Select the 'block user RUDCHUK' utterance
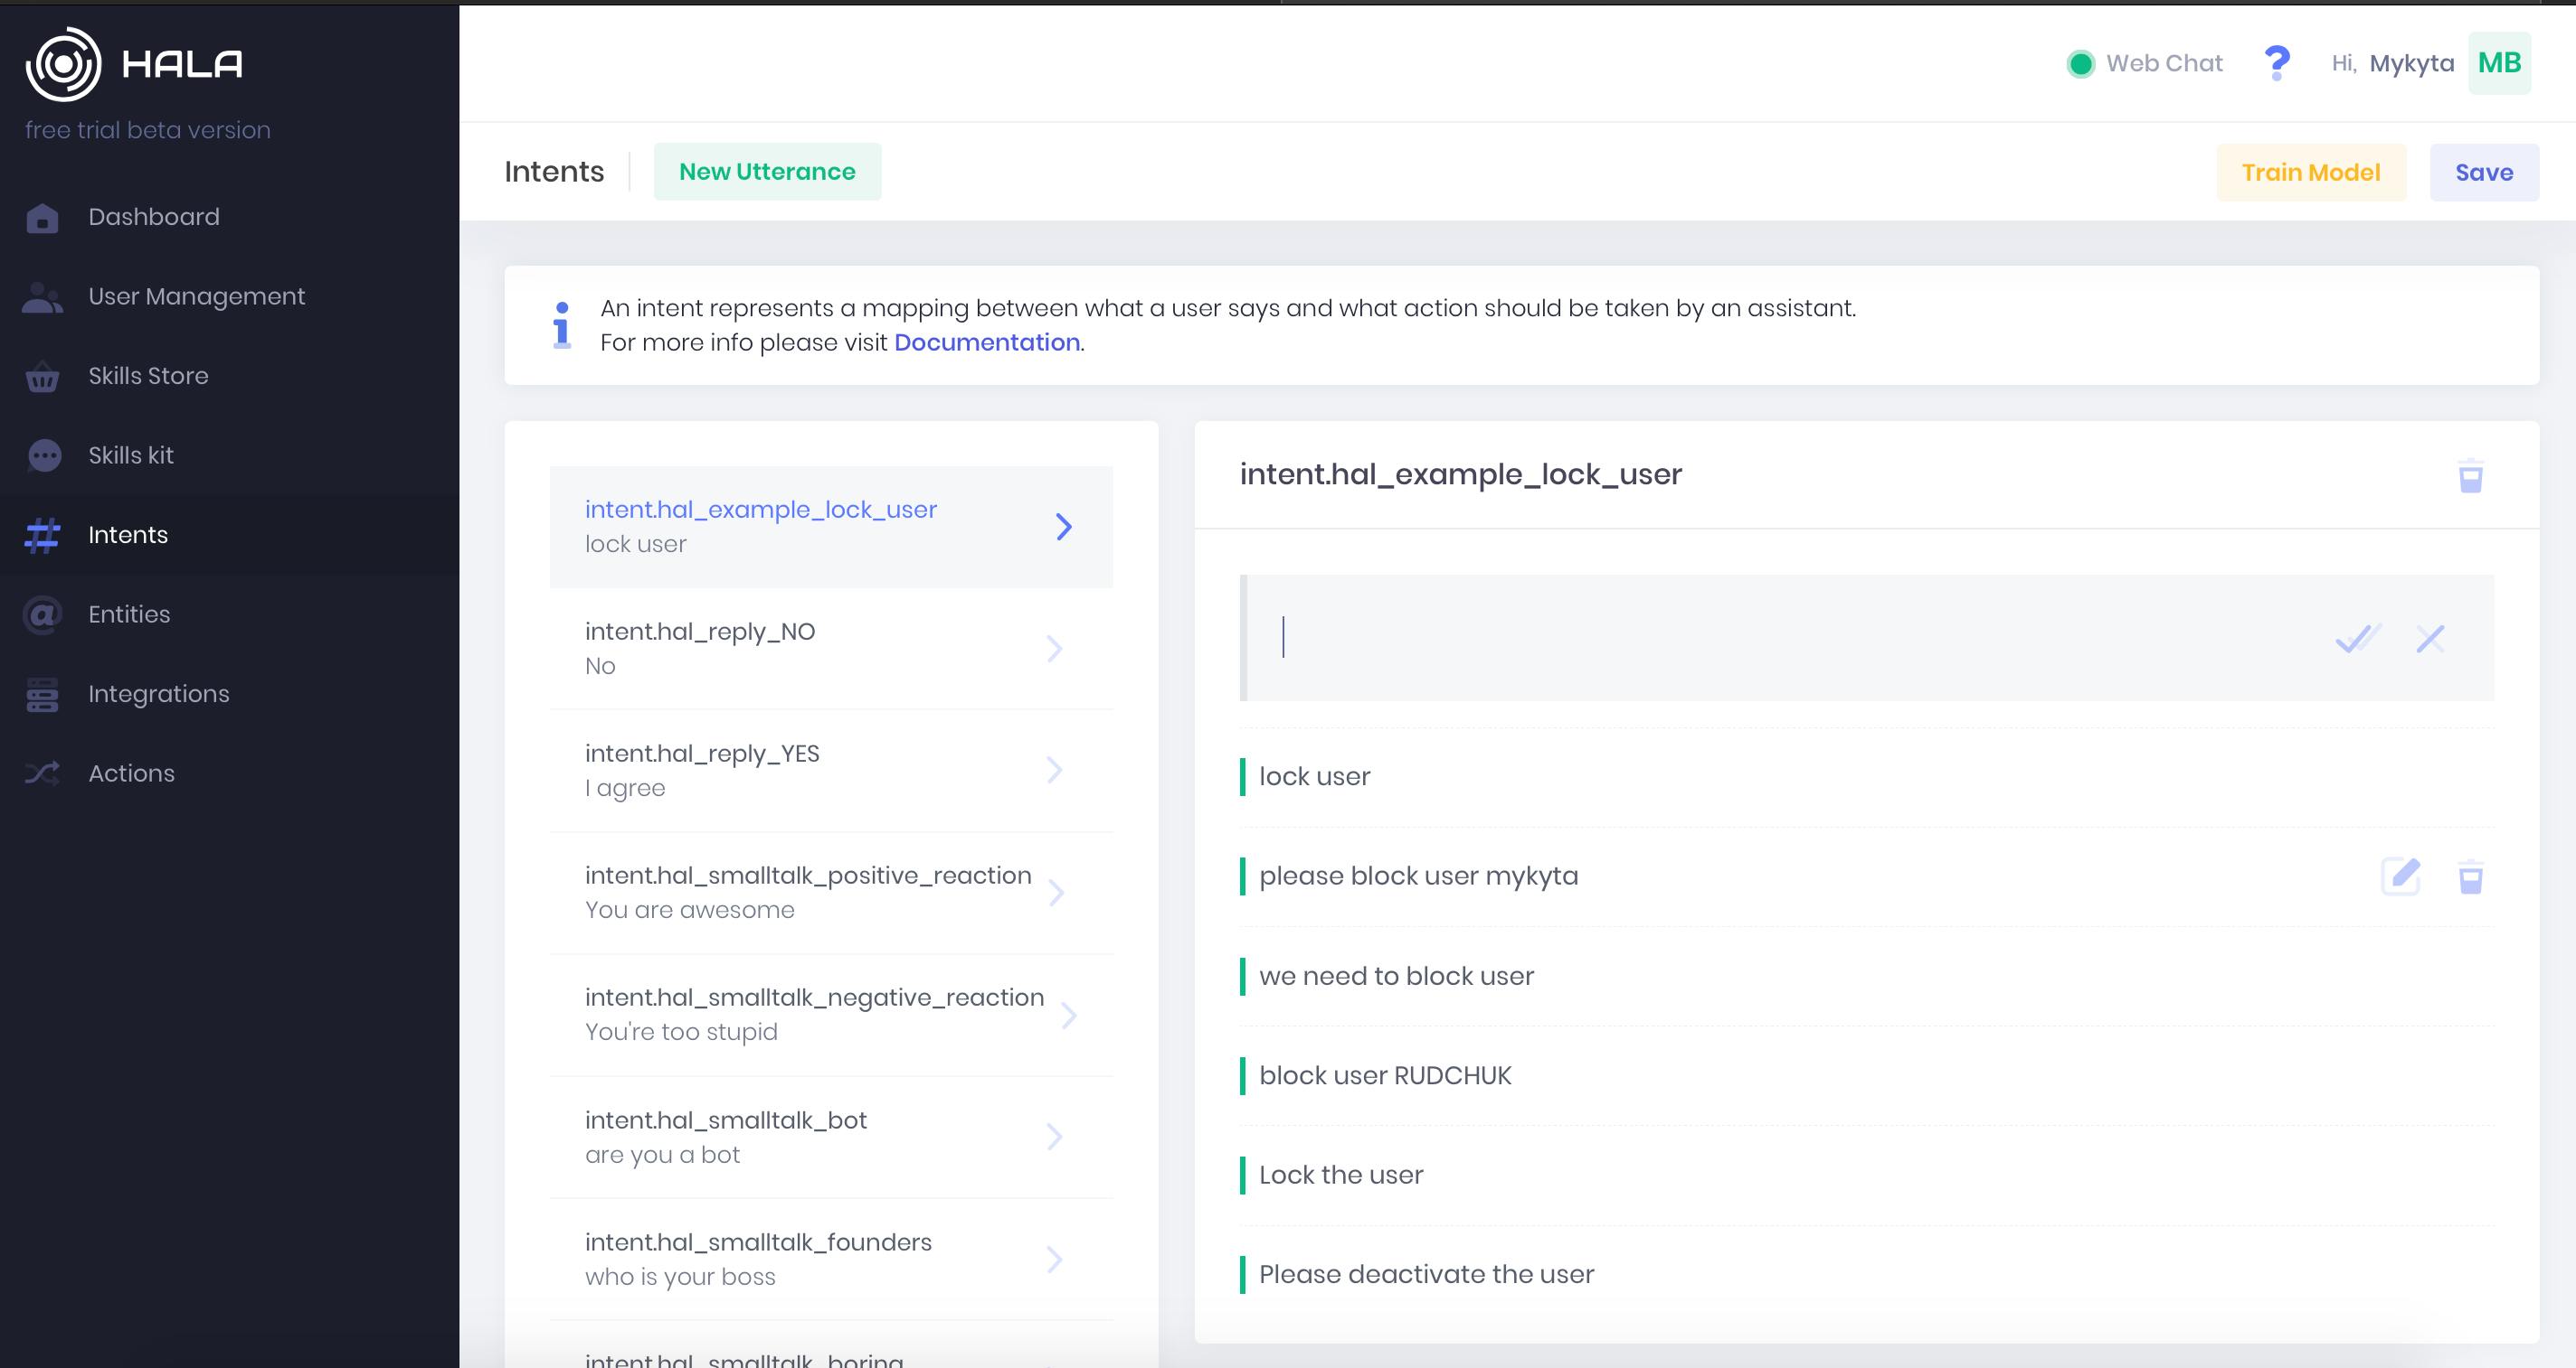Viewport: 2576px width, 1368px height. 1385,1076
